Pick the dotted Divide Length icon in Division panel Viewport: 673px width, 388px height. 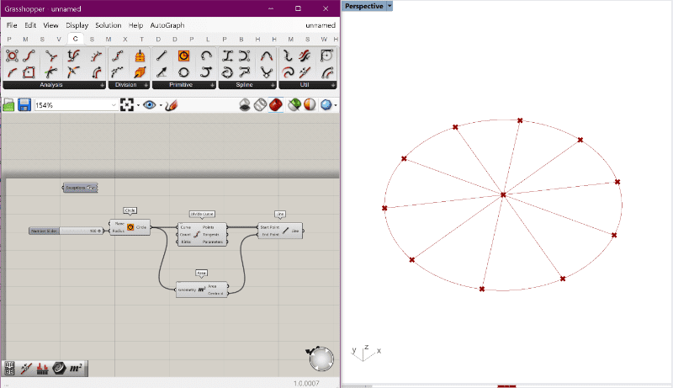117,72
